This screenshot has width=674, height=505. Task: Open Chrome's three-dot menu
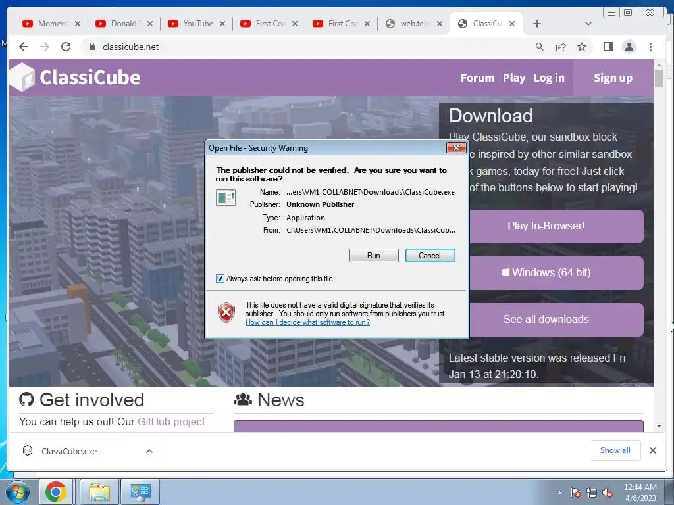(x=650, y=47)
